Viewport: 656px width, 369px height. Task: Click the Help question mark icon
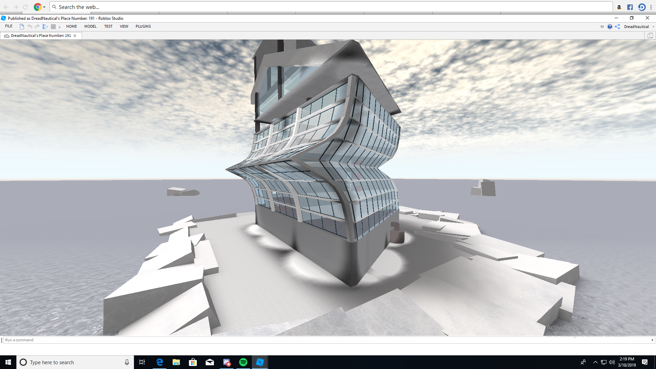click(610, 27)
